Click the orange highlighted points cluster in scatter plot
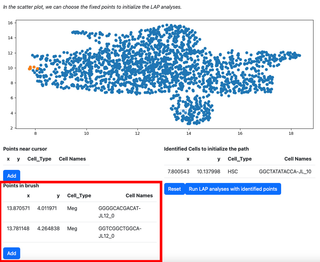 (x=33, y=68)
